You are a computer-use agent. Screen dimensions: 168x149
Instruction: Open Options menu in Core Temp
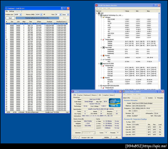click(x=129, y=94)
